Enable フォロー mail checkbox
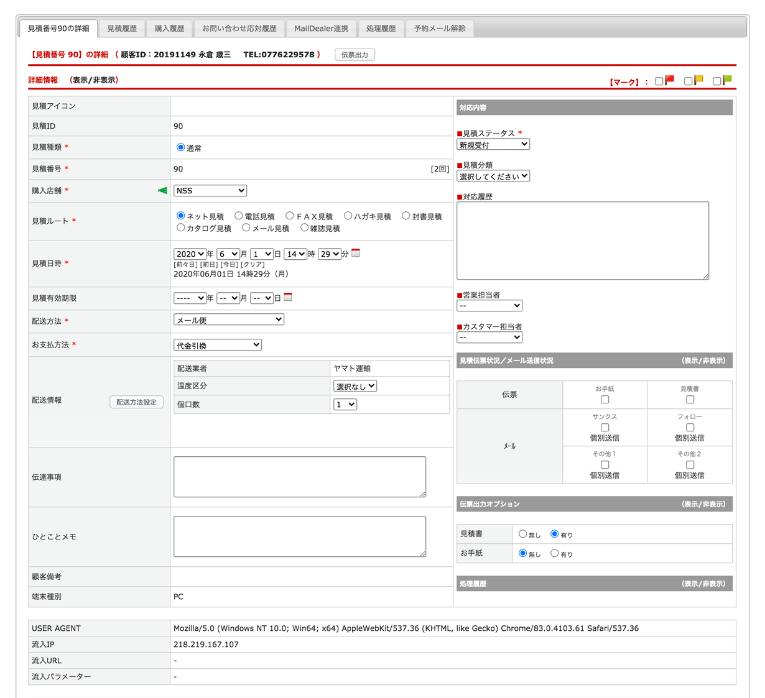The height and width of the screenshot is (698, 765). (x=690, y=428)
